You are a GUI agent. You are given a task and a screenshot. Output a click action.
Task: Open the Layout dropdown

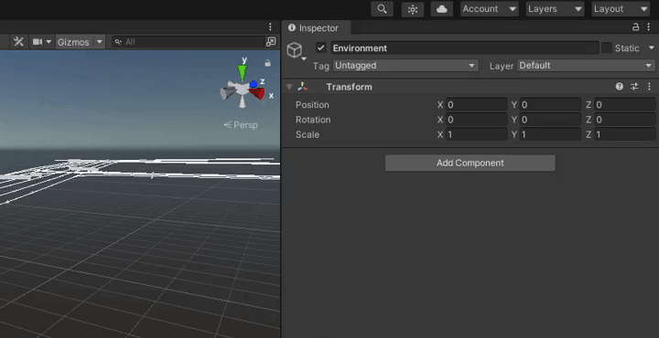tap(621, 9)
